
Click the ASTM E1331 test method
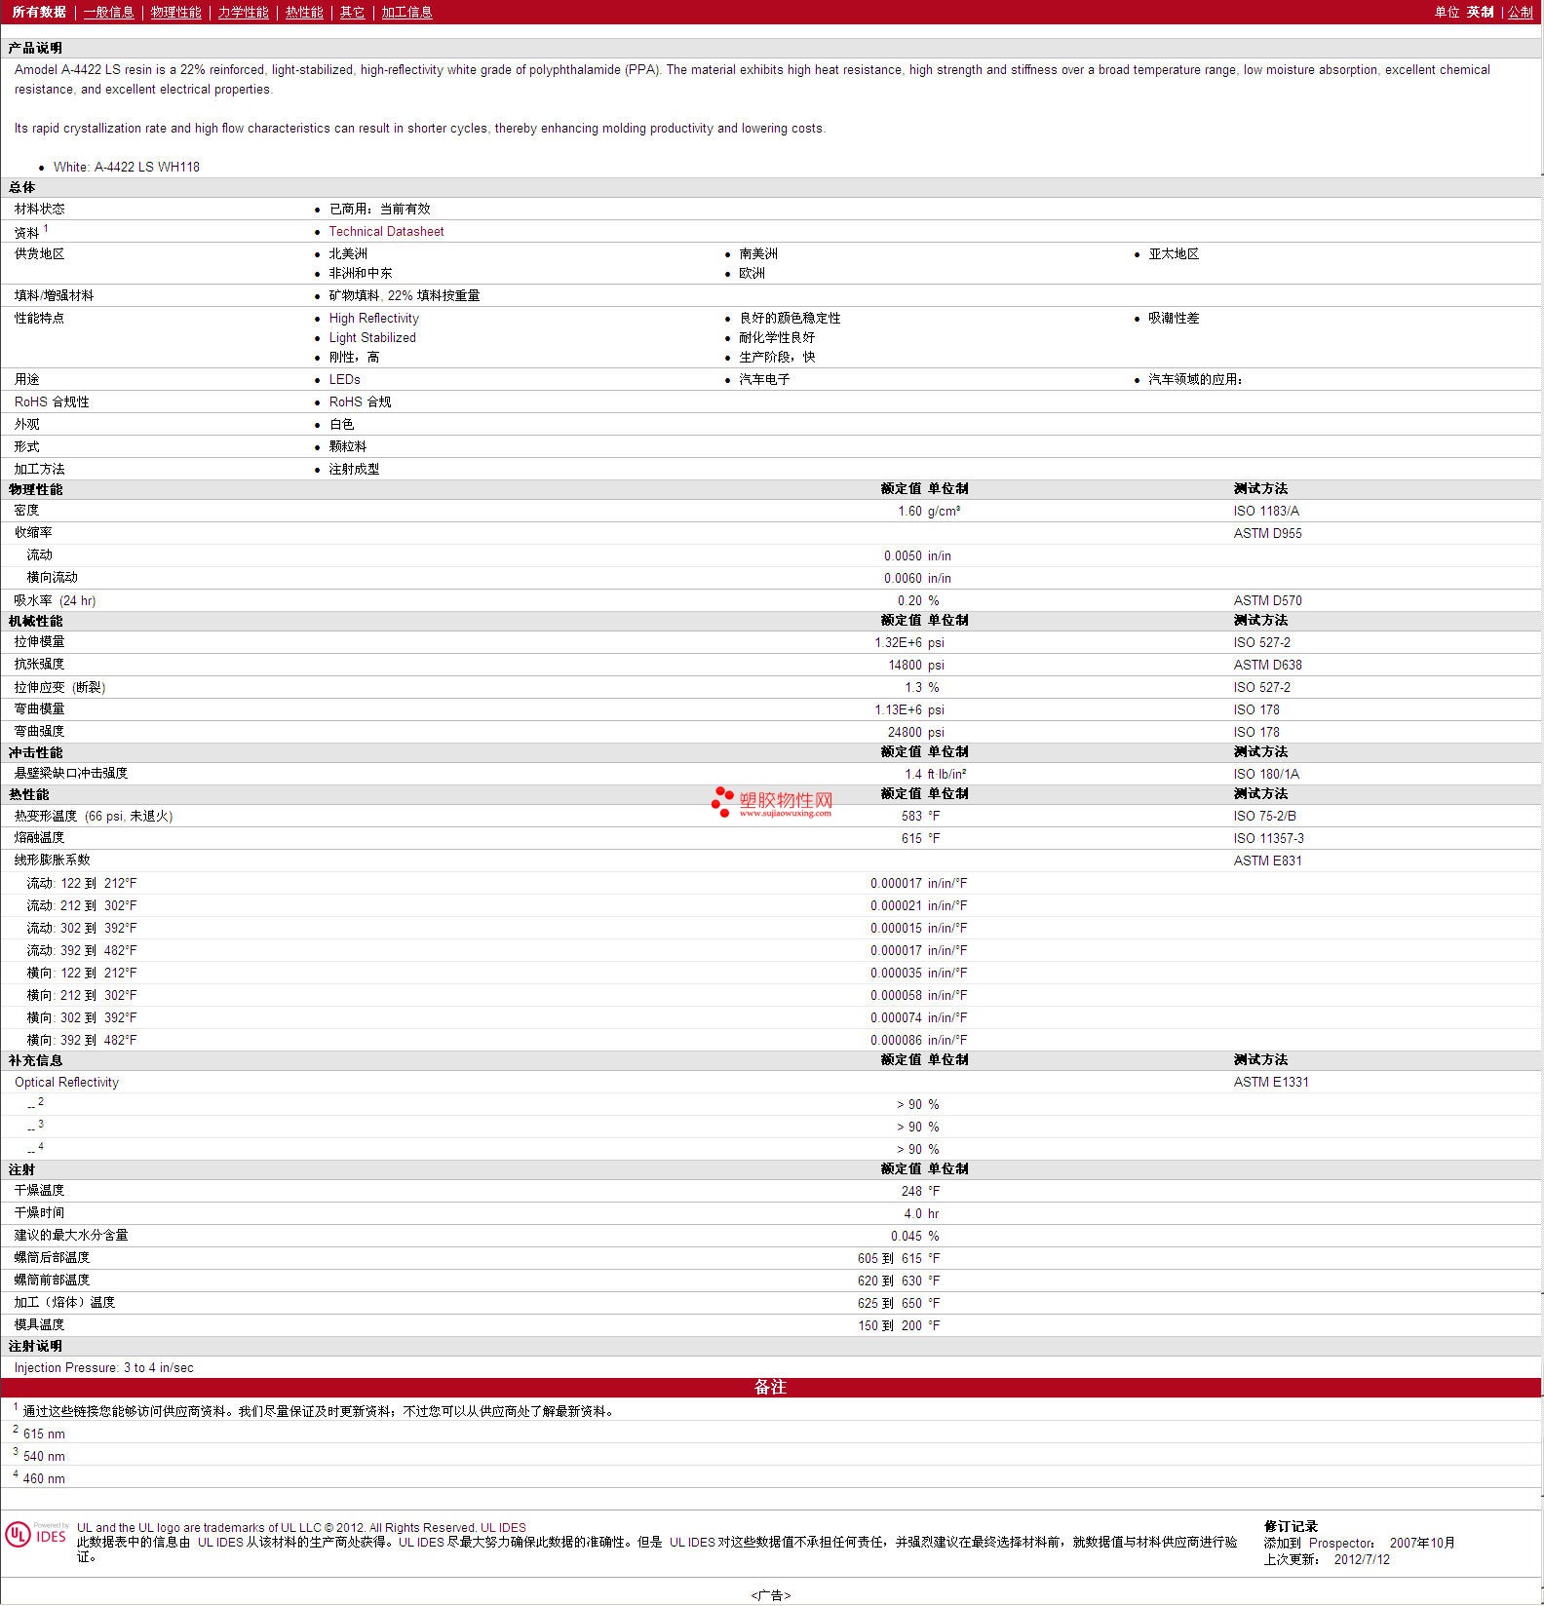coord(1271,1082)
